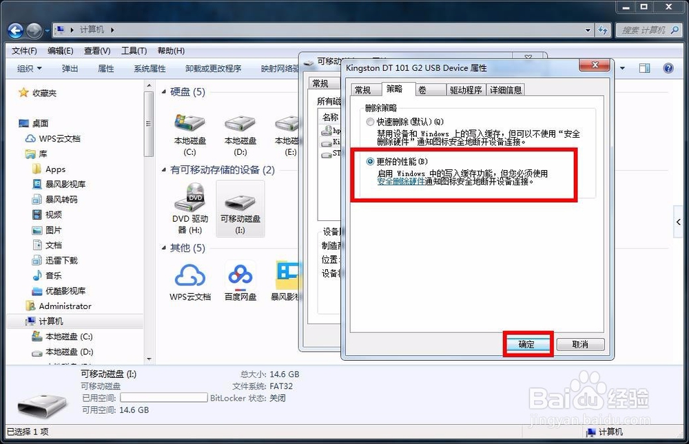The width and height of the screenshot is (689, 444).
Task: Open Music (音乐) library in sidebar
Action: (x=48, y=276)
